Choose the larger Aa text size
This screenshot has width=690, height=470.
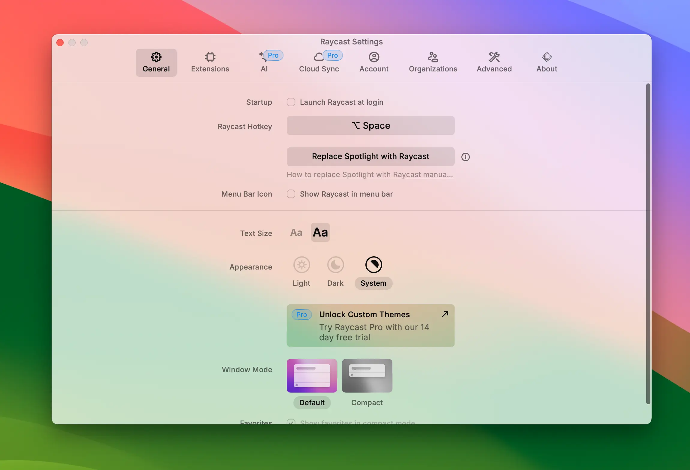[x=320, y=232]
